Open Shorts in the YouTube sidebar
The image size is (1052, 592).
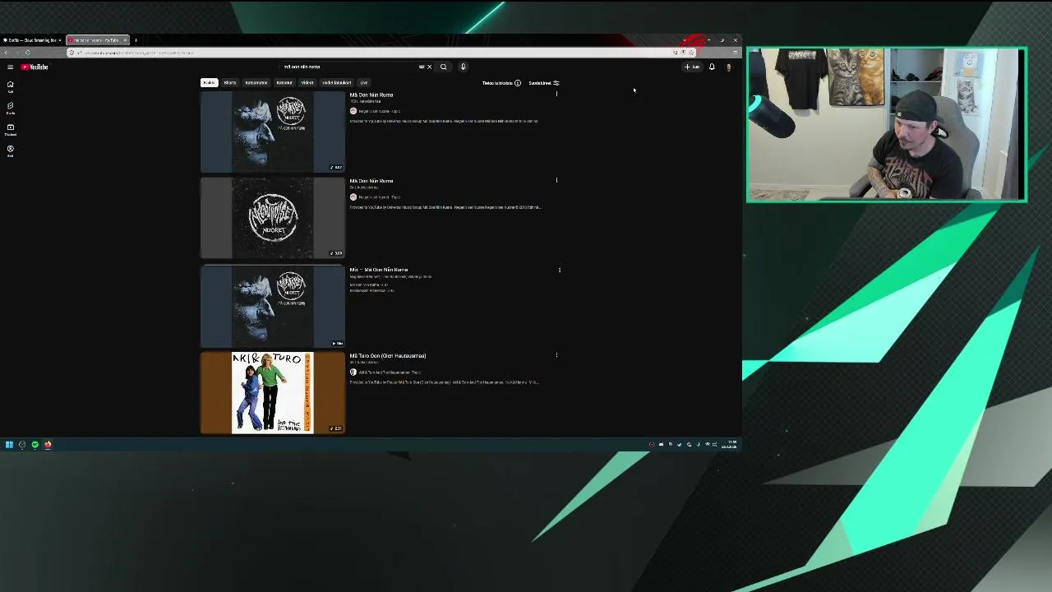coord(11,109)
